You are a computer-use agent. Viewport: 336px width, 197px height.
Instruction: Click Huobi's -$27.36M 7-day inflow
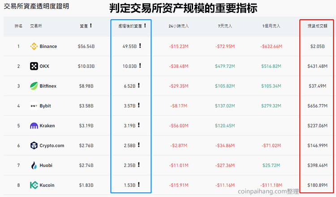click(225, 165)
